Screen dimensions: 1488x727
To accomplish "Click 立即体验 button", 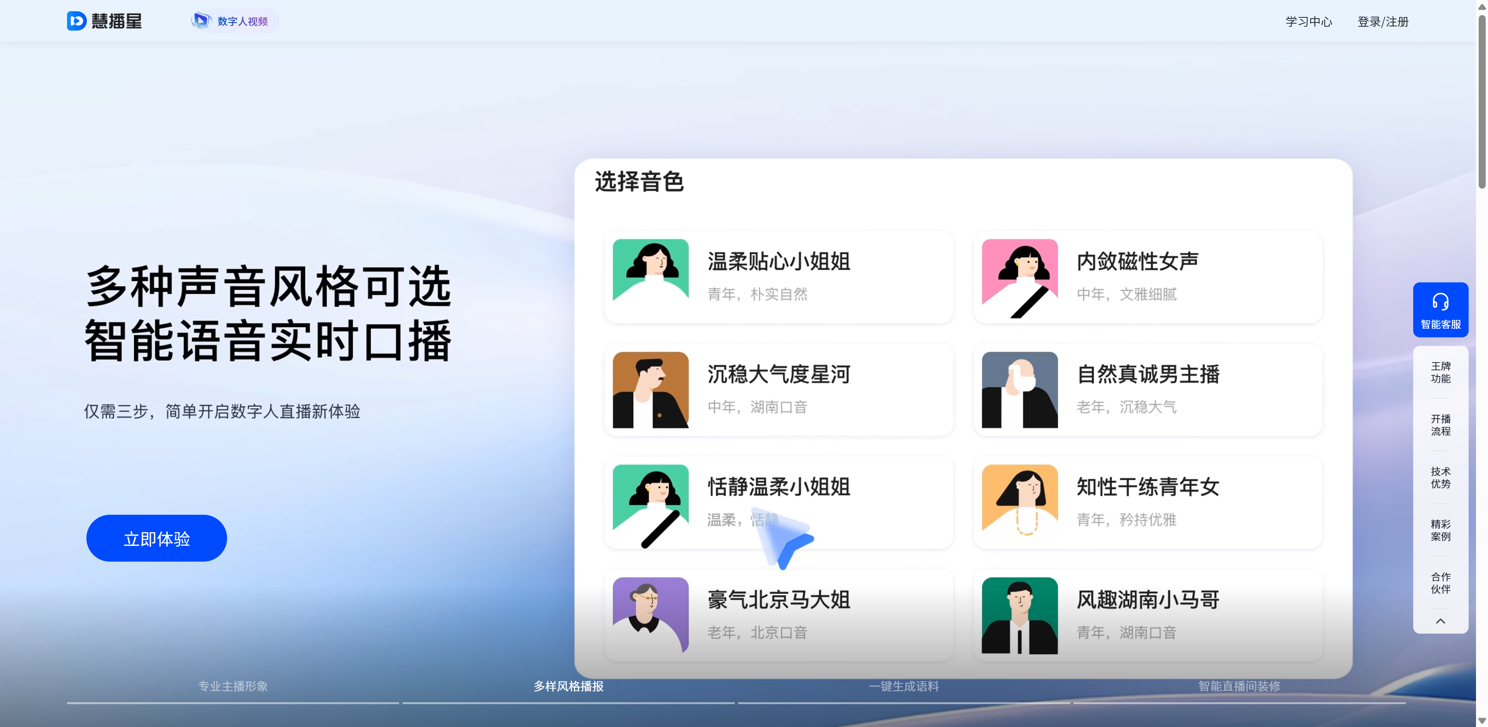I will coord(157,538).
